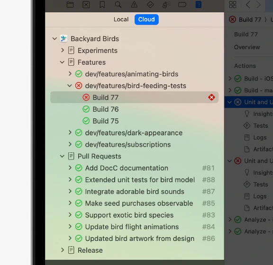Collapse the Features workflow
Screen dimensions: 273x265
coord(62,62)
